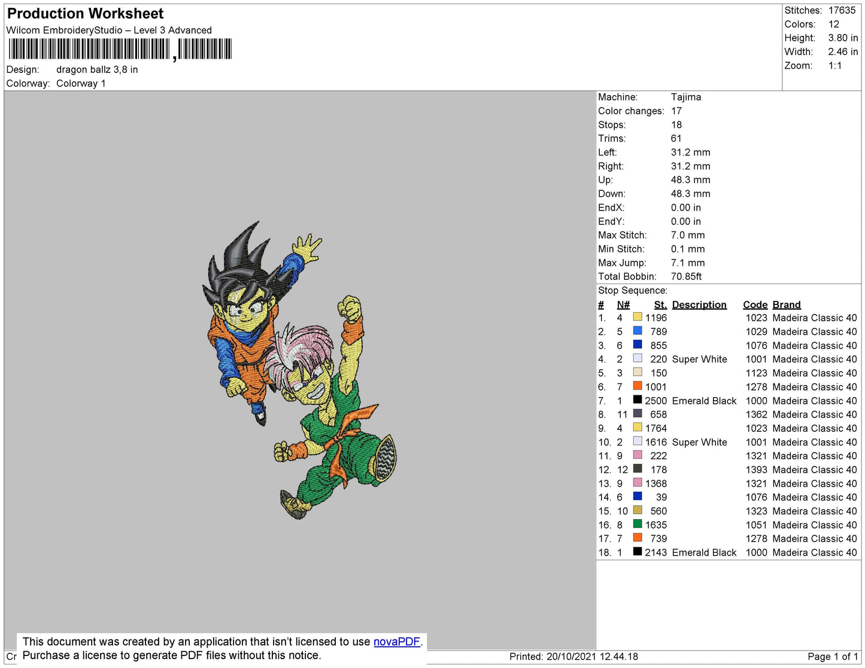865x668 pixels.
Task: Select the dark blue swatch in row 3
Action: [x=638, y=344]
